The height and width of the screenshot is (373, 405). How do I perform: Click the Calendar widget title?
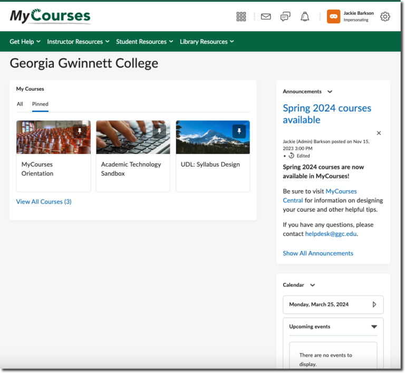click(293, 285)
